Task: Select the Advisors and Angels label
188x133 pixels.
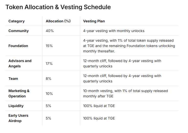Action: [x=20, y=64]
